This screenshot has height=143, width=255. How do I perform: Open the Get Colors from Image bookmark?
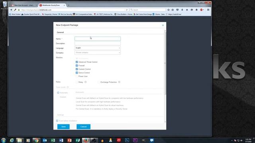point(143,14)
